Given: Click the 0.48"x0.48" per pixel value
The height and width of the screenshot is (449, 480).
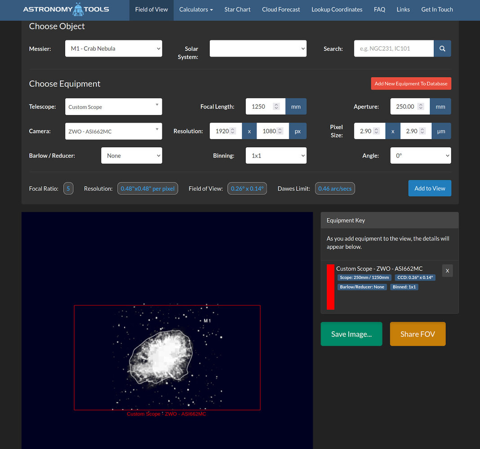Looking at the screenshot, I should (147, 189).
